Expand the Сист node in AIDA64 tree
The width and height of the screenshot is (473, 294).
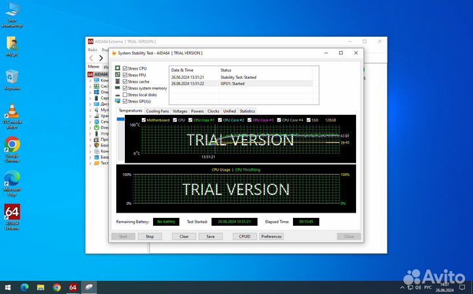tap(90, 86)
